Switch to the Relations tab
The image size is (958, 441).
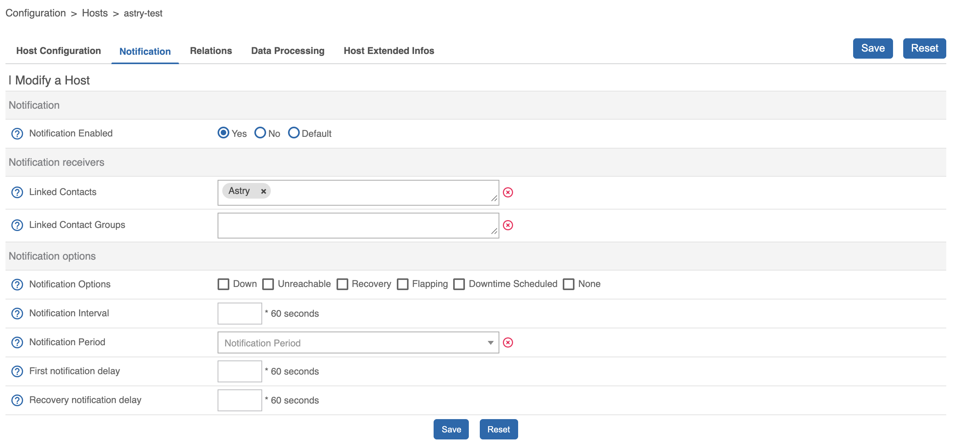point(211,51)
